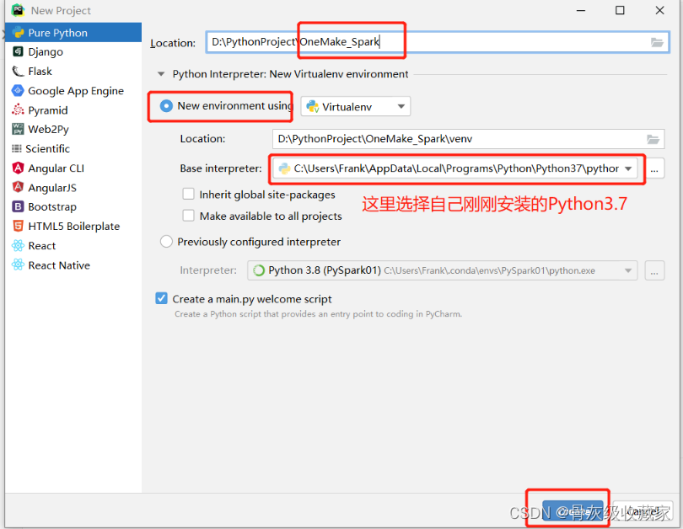683x529 pixels.
Task: Click the Bootstrap B icon
Action: (x=18, y=206)
